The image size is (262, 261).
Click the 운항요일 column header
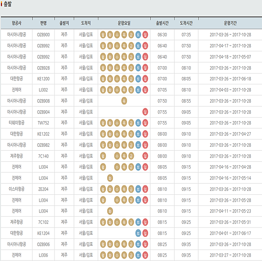click(124, 23)
